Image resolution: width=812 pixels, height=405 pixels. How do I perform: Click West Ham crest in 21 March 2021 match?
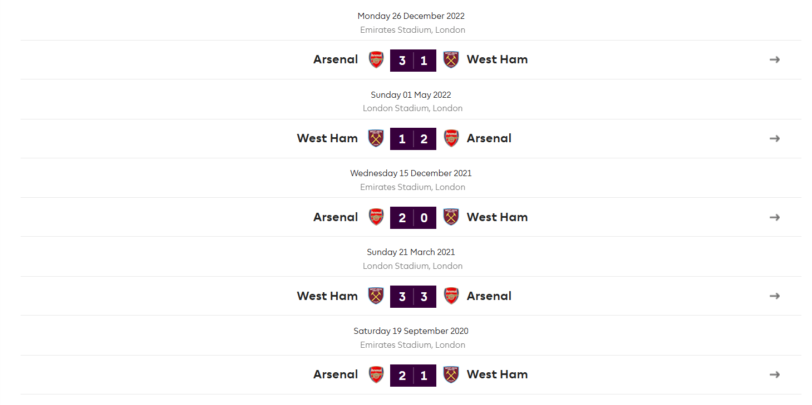[x=376, y=296]
